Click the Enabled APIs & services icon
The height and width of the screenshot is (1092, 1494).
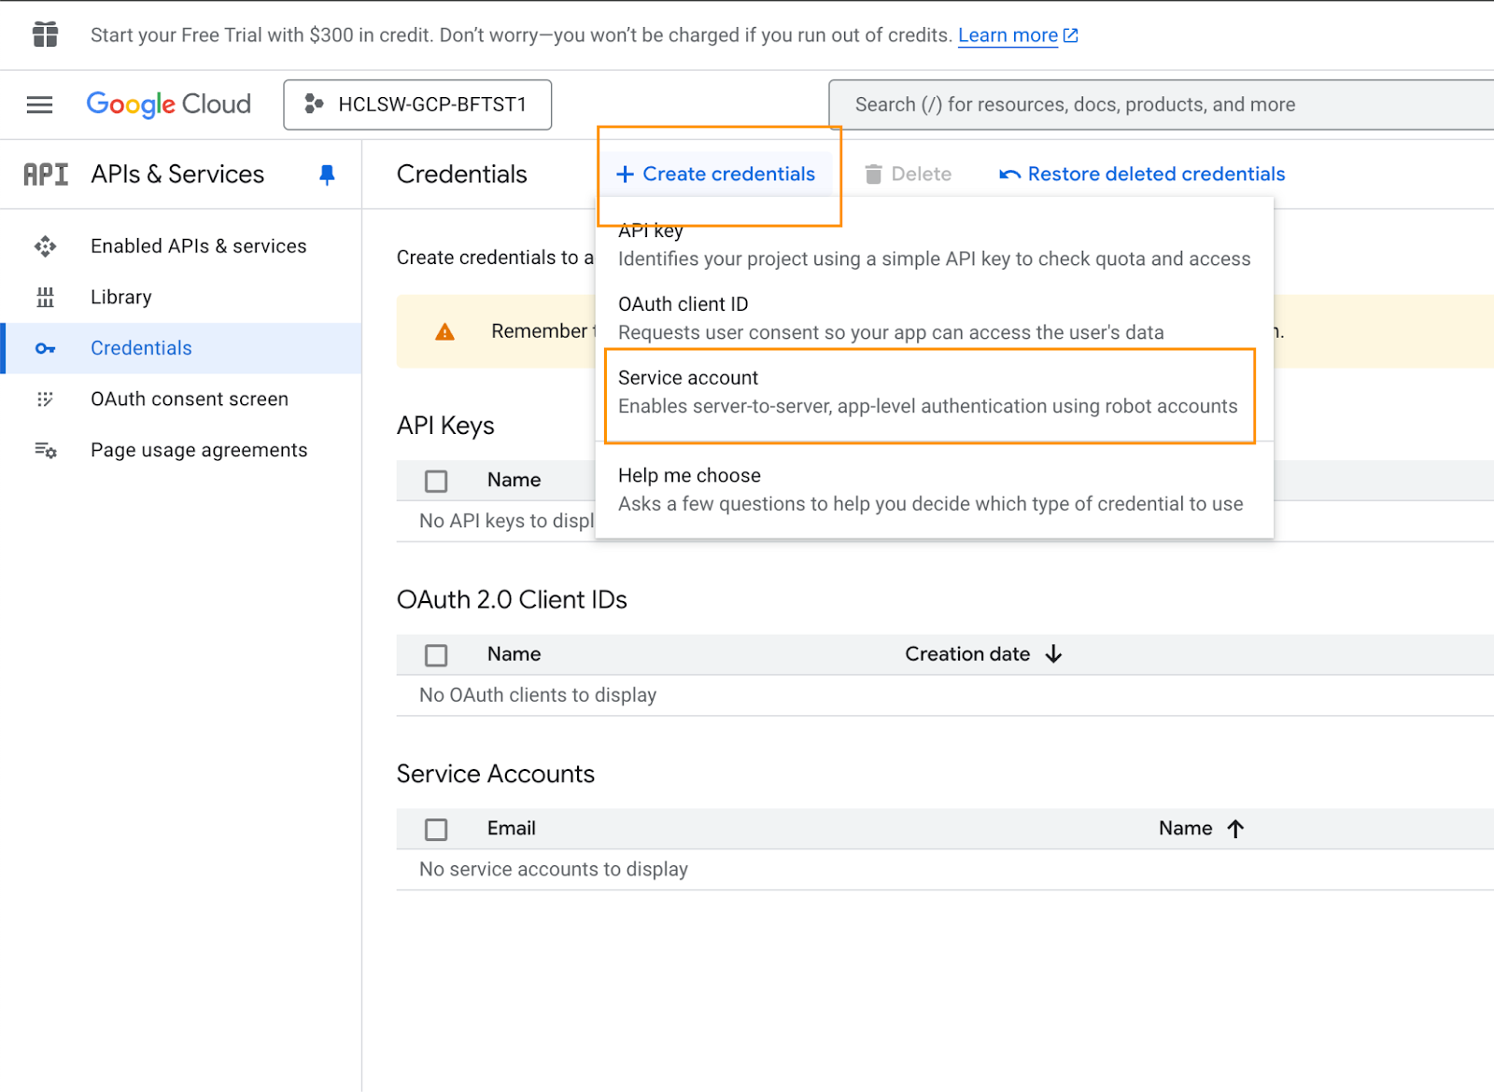coord(45,246)
